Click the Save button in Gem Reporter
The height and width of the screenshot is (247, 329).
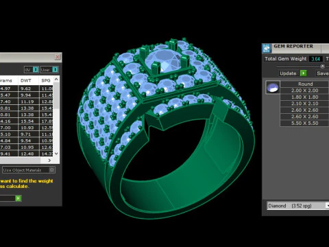click(x=322, y=73)
